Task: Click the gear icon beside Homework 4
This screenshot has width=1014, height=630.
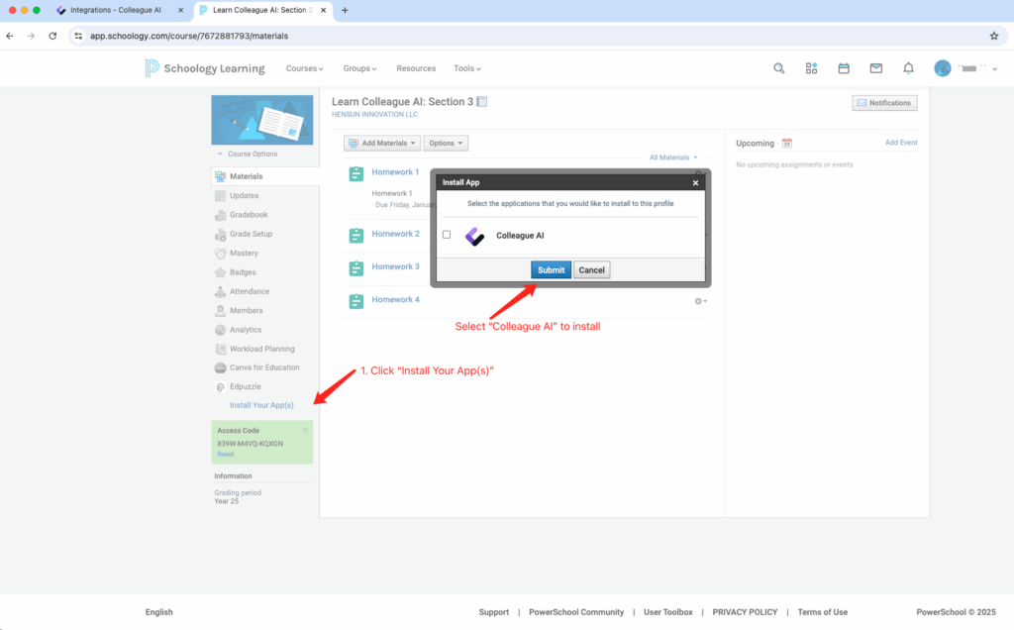Action: [700, 301]
